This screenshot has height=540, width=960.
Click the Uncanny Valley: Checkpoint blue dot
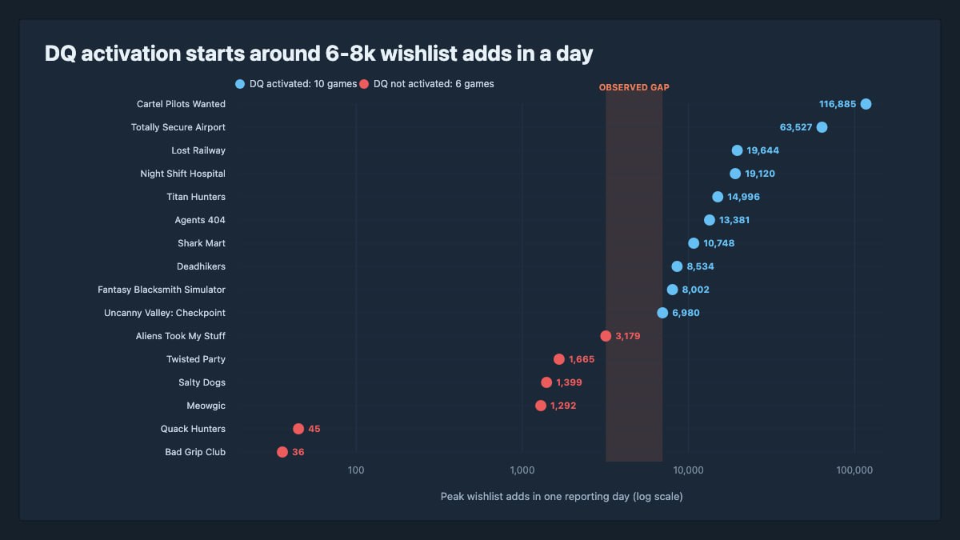pyautogui.click(x=662, y=313)
